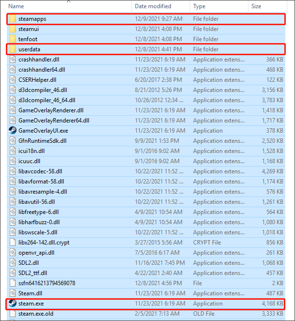Select the steamapps folder name
The width and height of the screenshot is (295, 321).
[x=32, y=19]
